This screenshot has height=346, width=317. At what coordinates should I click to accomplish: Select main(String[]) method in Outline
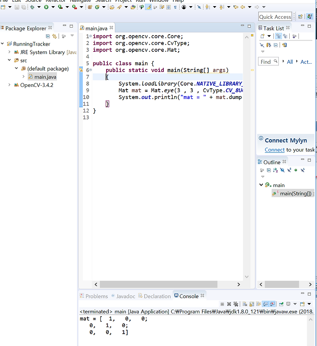click(x=293, y=194)
